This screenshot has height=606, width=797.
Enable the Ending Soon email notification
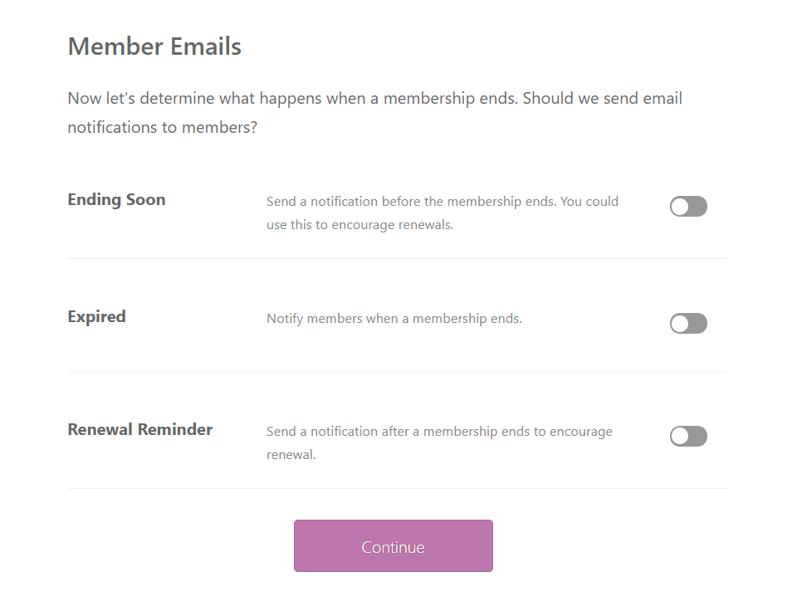[x=688, y=206]
